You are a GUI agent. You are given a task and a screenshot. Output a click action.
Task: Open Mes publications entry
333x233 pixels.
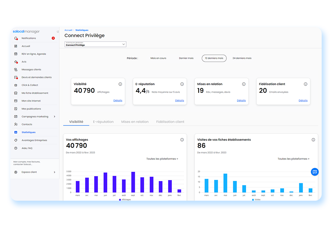tap(31, 109)
